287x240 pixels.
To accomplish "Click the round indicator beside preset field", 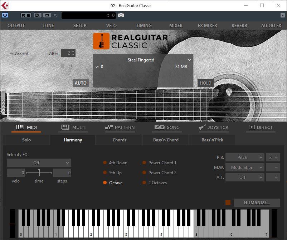I will (x=55, y=15).
